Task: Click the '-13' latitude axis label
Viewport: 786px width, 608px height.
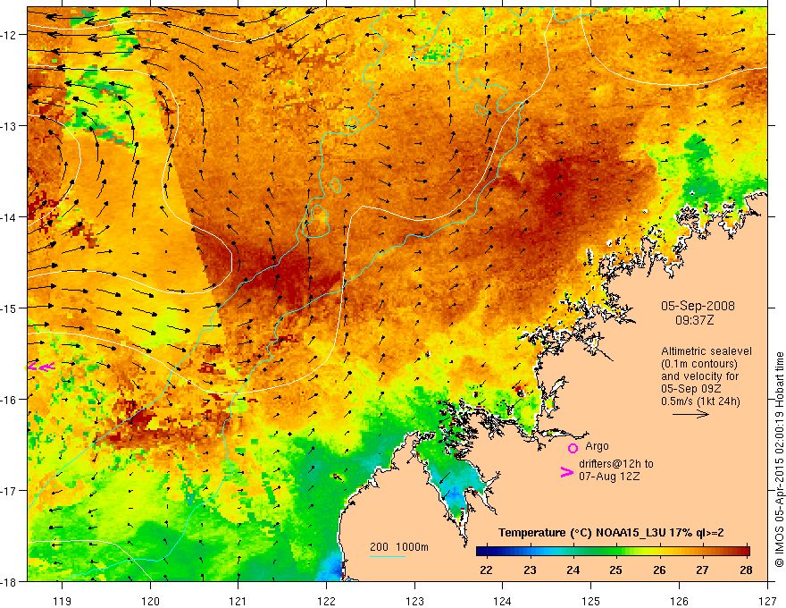Action: click(9, 126)
